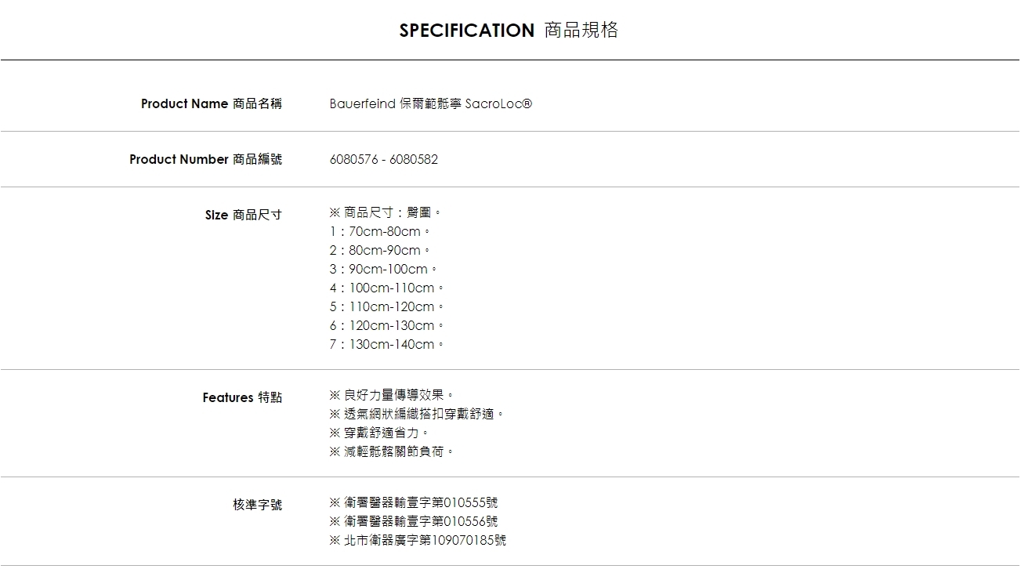Click product number 6080576 - 6080582
Screen dimensions: 1021x569
point(384,159)
